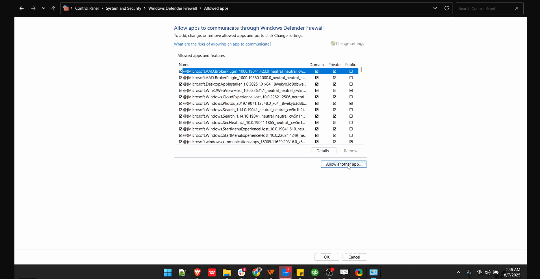Navigate to System and Security breadcrumb
Image resolution: width=540 pixels, height=279 pixels.
(123, 8)
